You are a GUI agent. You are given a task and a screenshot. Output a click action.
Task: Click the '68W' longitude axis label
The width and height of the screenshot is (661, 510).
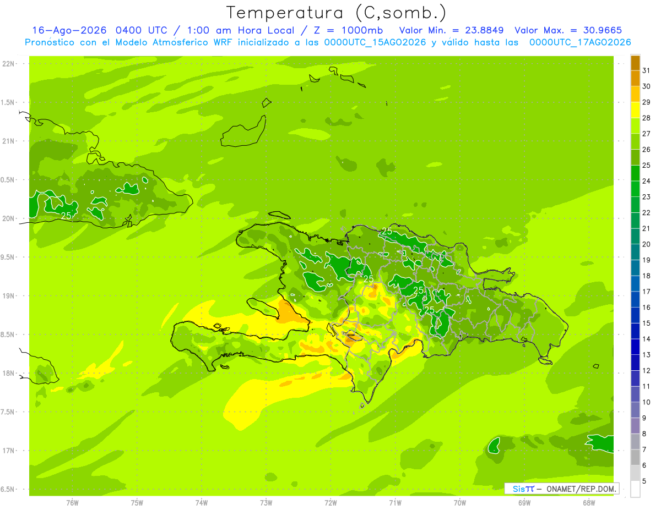pyautogui.click(x=589, y=503)
